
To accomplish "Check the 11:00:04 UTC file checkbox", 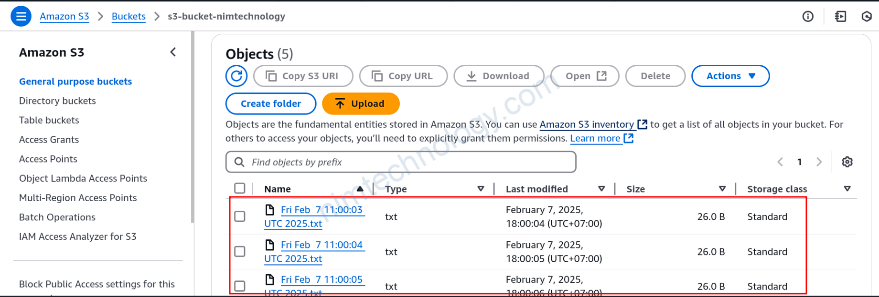I will click(240, 251).
